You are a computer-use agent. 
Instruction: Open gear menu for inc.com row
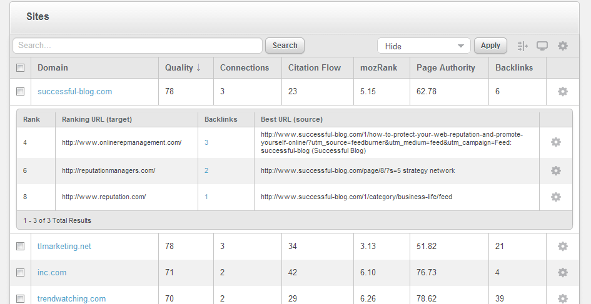coord(563,273)
